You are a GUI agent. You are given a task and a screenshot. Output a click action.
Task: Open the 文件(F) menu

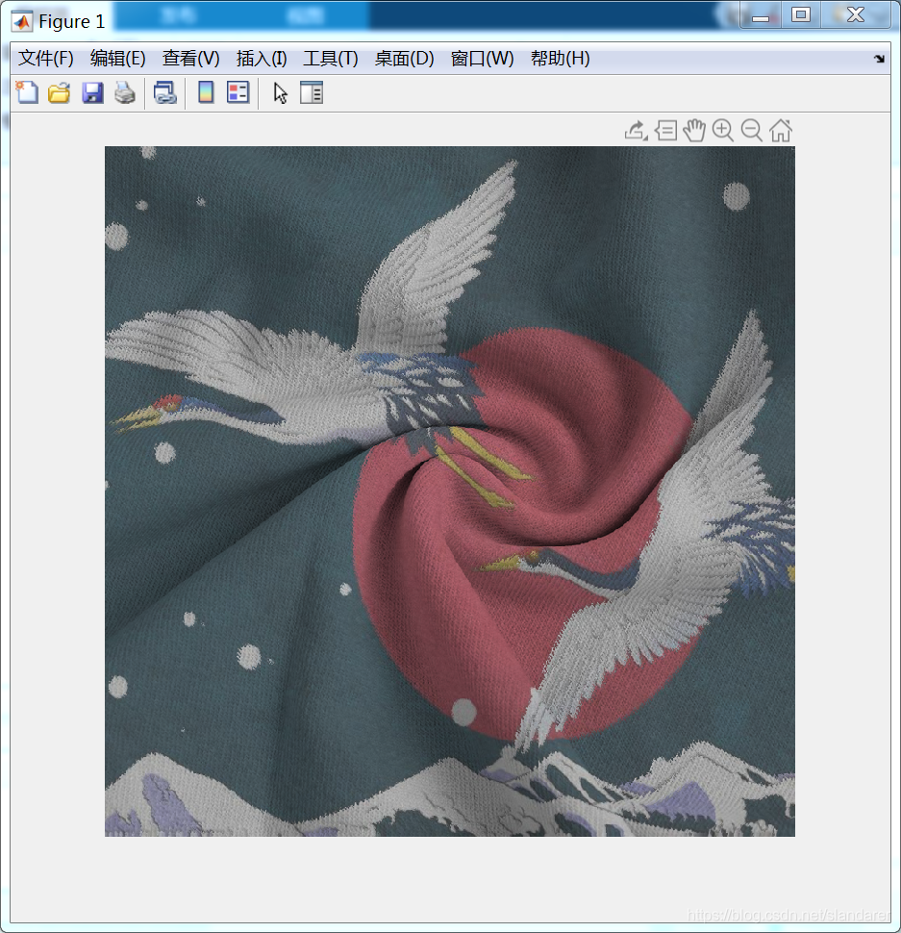click(46, 59)
